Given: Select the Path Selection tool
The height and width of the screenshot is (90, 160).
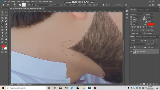Looking at the screenshot, I should click(6, 36).
